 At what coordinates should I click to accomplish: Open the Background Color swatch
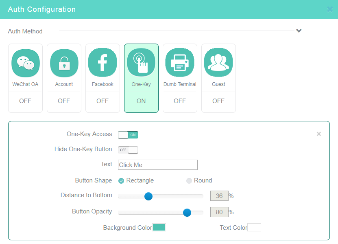pyautogui.click(x=159, y=227)
